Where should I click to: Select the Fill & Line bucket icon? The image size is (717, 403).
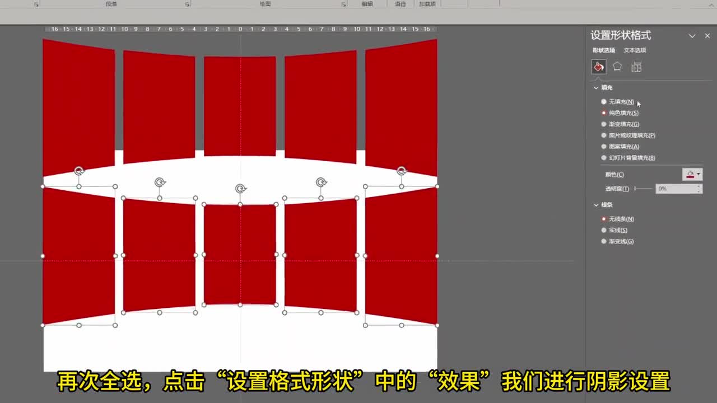598,67
